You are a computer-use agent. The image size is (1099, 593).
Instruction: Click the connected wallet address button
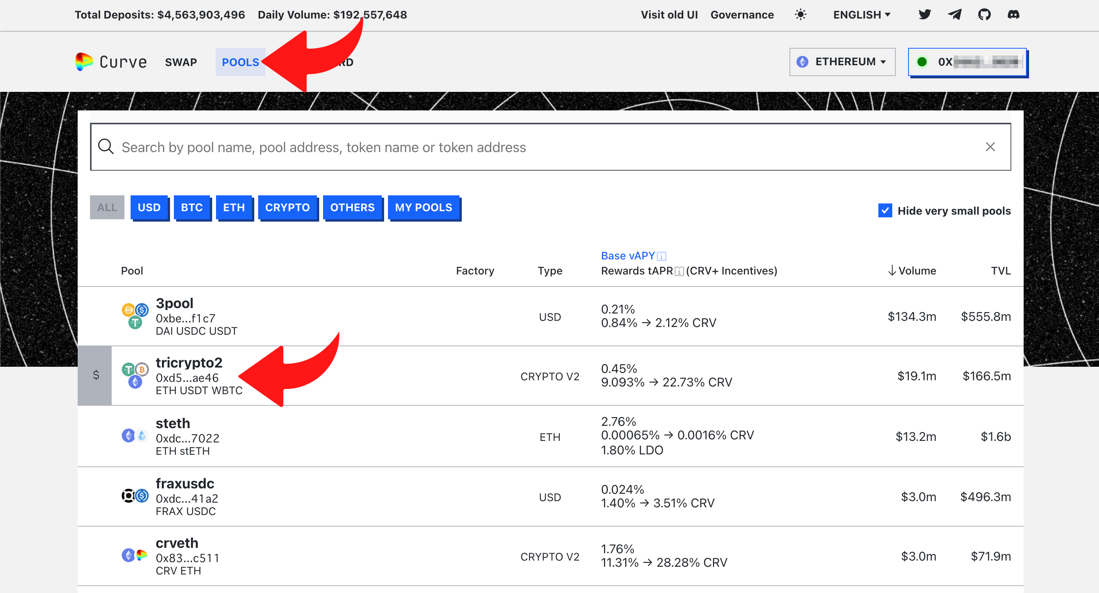point(967,62)
